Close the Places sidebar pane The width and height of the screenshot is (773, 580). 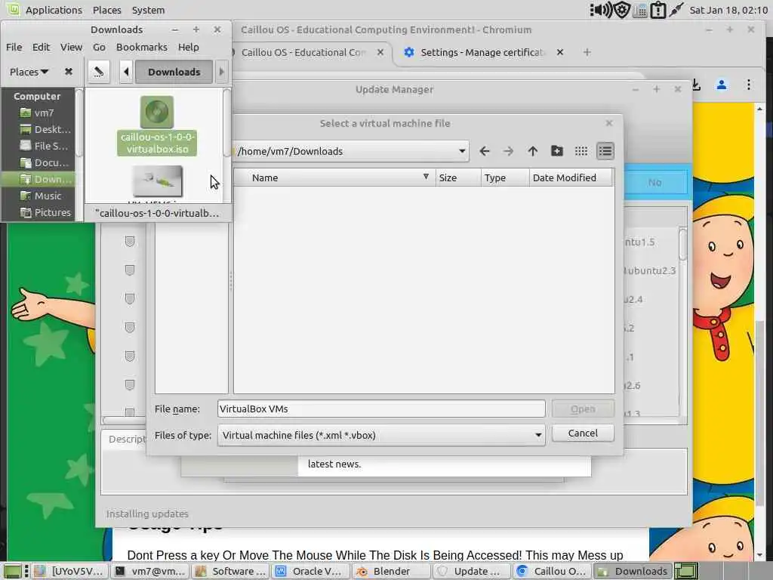tap(69, 72)
